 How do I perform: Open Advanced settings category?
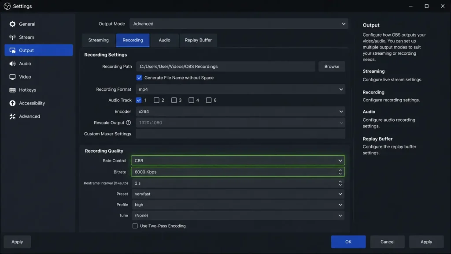(39, 116)
